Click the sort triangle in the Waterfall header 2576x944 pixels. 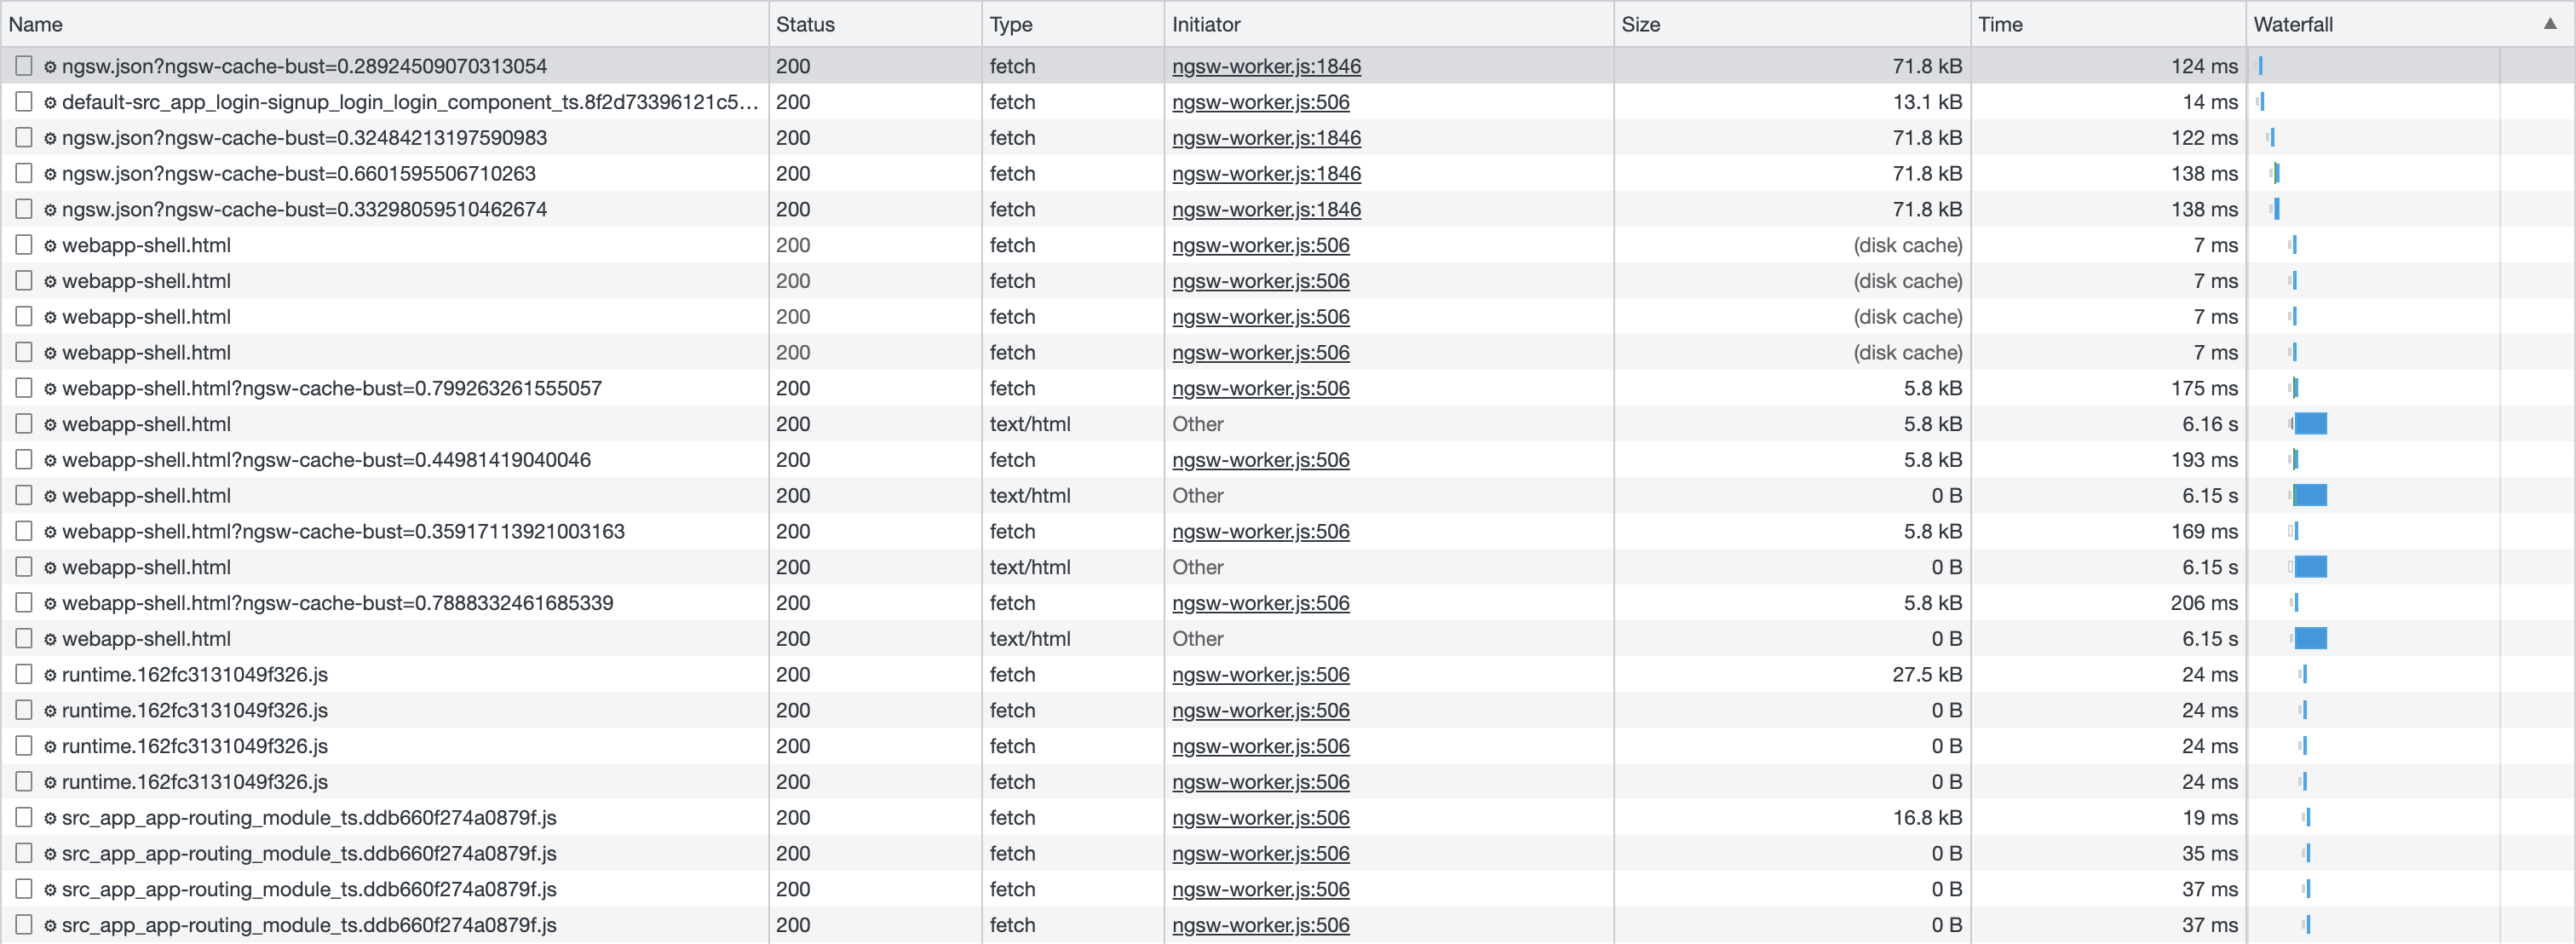pyautogui.click(x=2550, y=23)
